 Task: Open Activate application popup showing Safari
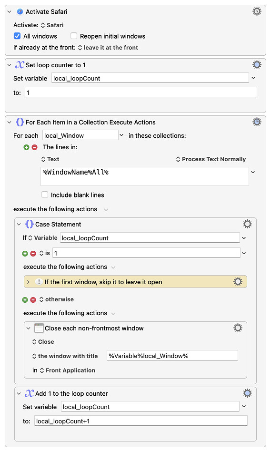point(52,25)
